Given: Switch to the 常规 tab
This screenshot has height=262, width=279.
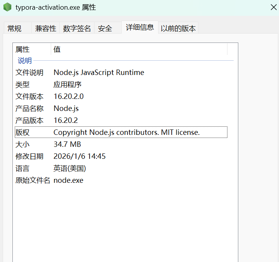Looking at the screenshot, I should click(15, 28).
